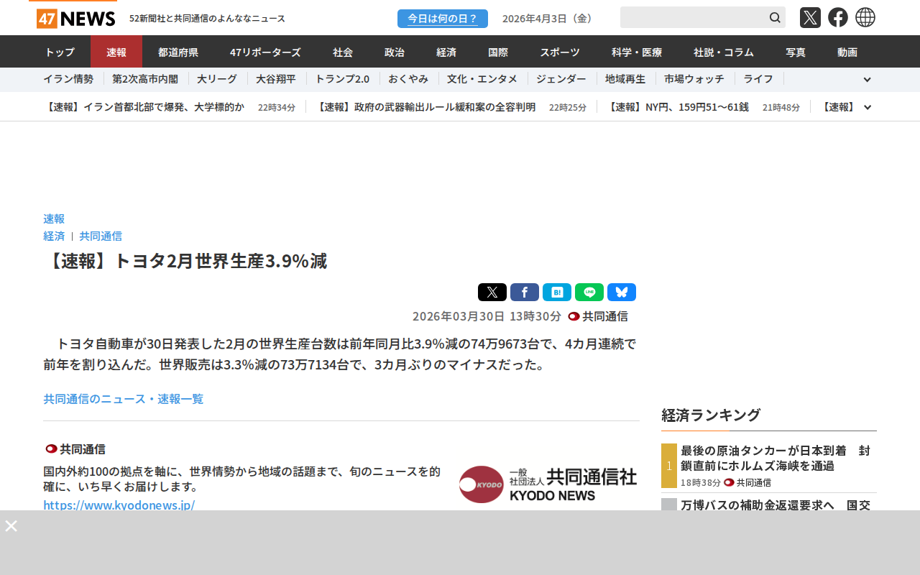Open ranking item 最後の原油タンカーが日本到着
Viewport: 920px width, 575px height.
(x=776, y=458)
